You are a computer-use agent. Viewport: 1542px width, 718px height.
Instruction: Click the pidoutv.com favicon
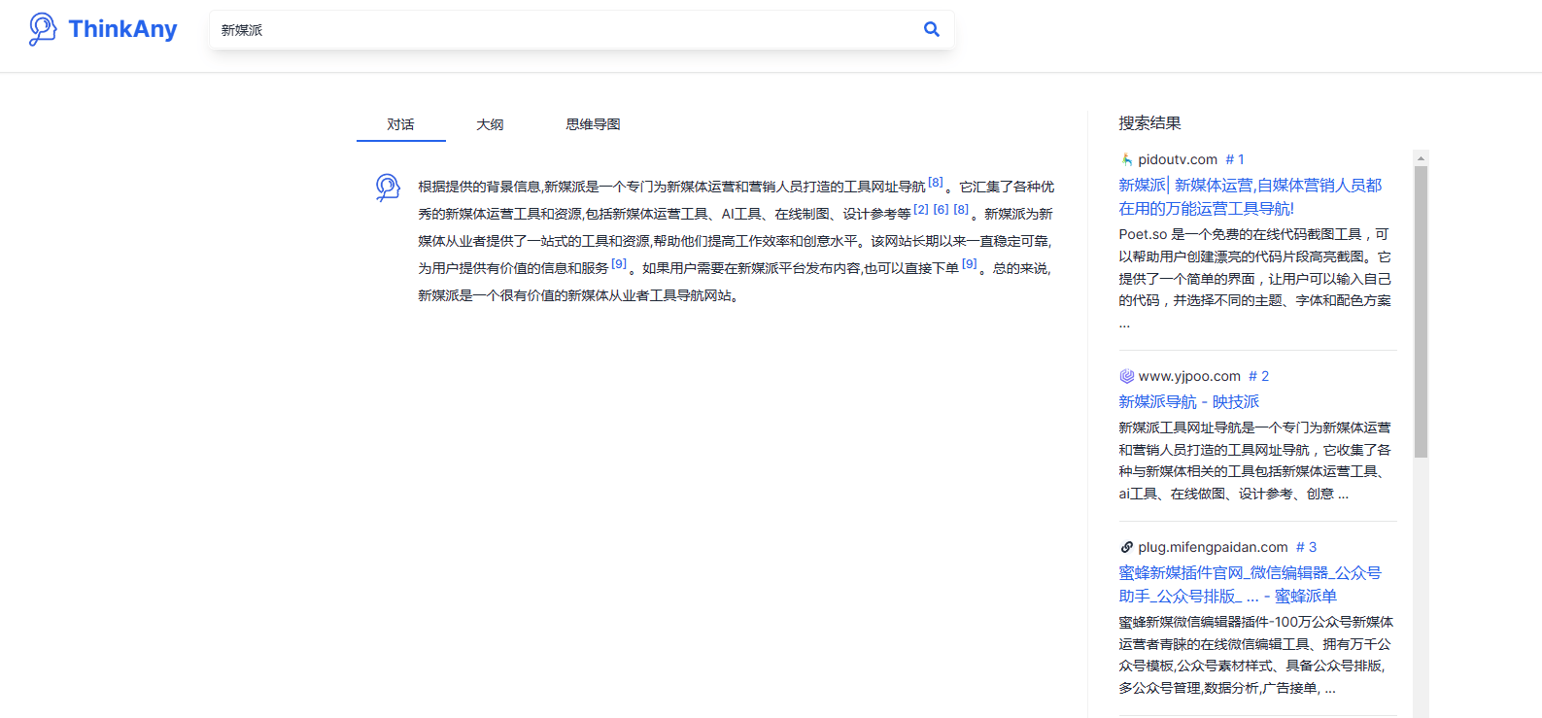pos(1126,159)
